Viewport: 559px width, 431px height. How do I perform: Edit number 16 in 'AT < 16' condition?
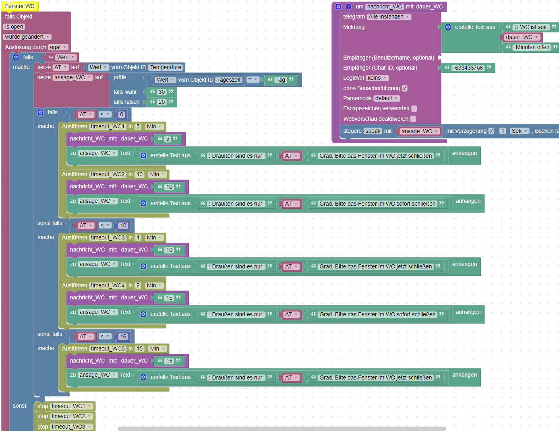click(x=123, y=336)
